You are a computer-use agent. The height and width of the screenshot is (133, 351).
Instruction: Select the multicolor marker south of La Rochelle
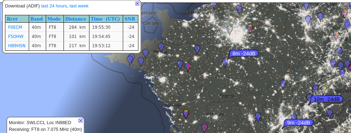click(186, 113)
